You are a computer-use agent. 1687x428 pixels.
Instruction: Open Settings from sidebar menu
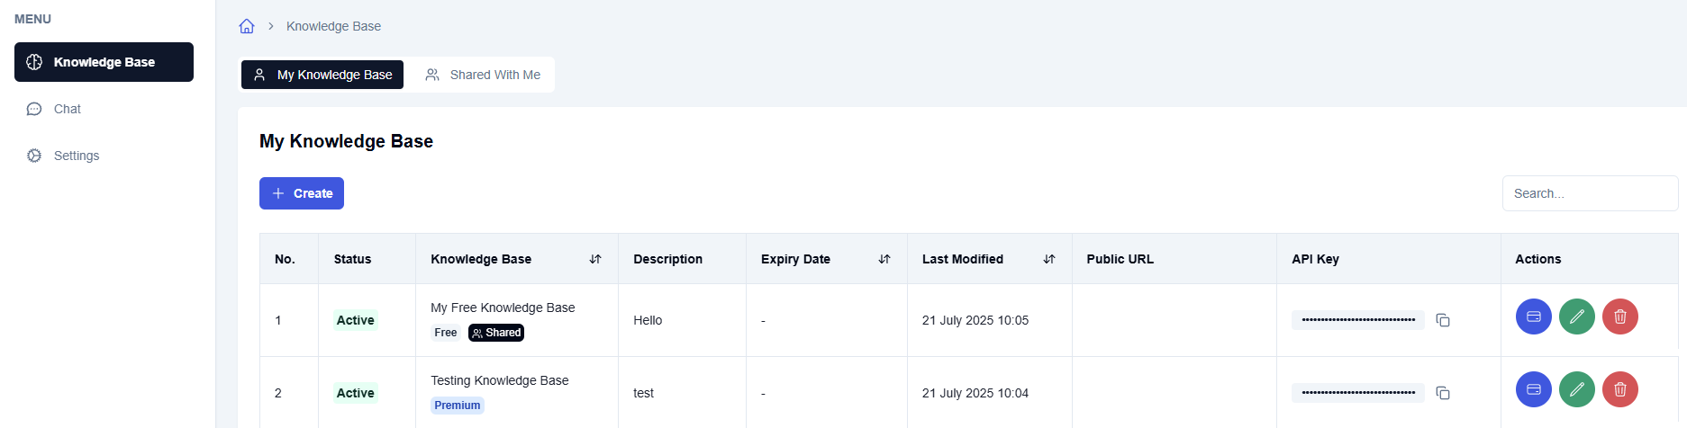click(x=76, y=156)
